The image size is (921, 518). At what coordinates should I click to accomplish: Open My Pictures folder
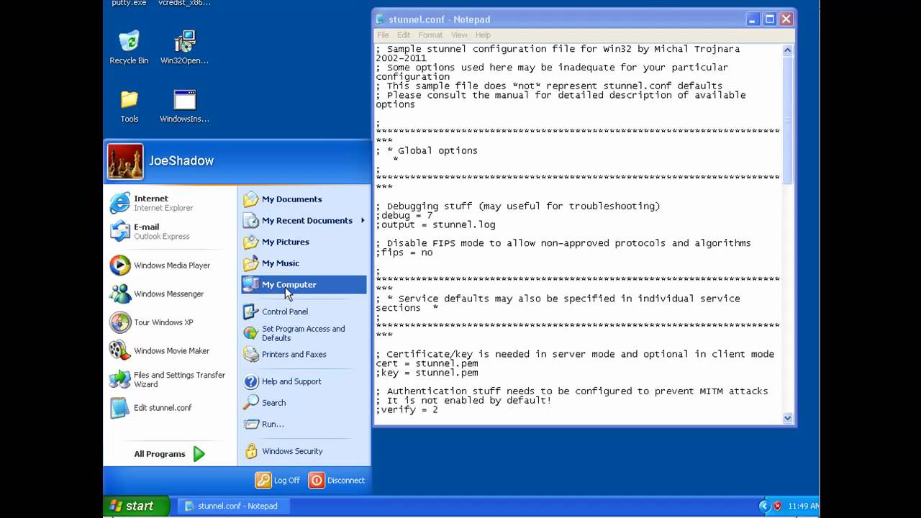coord(304,242)
